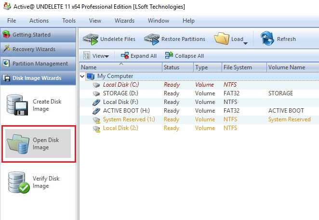Image resolution: width=319 pixels, height=220 pixels.
Task: Click the ACTIVE BOOT volume name cell
Action: tap(286, 111)
